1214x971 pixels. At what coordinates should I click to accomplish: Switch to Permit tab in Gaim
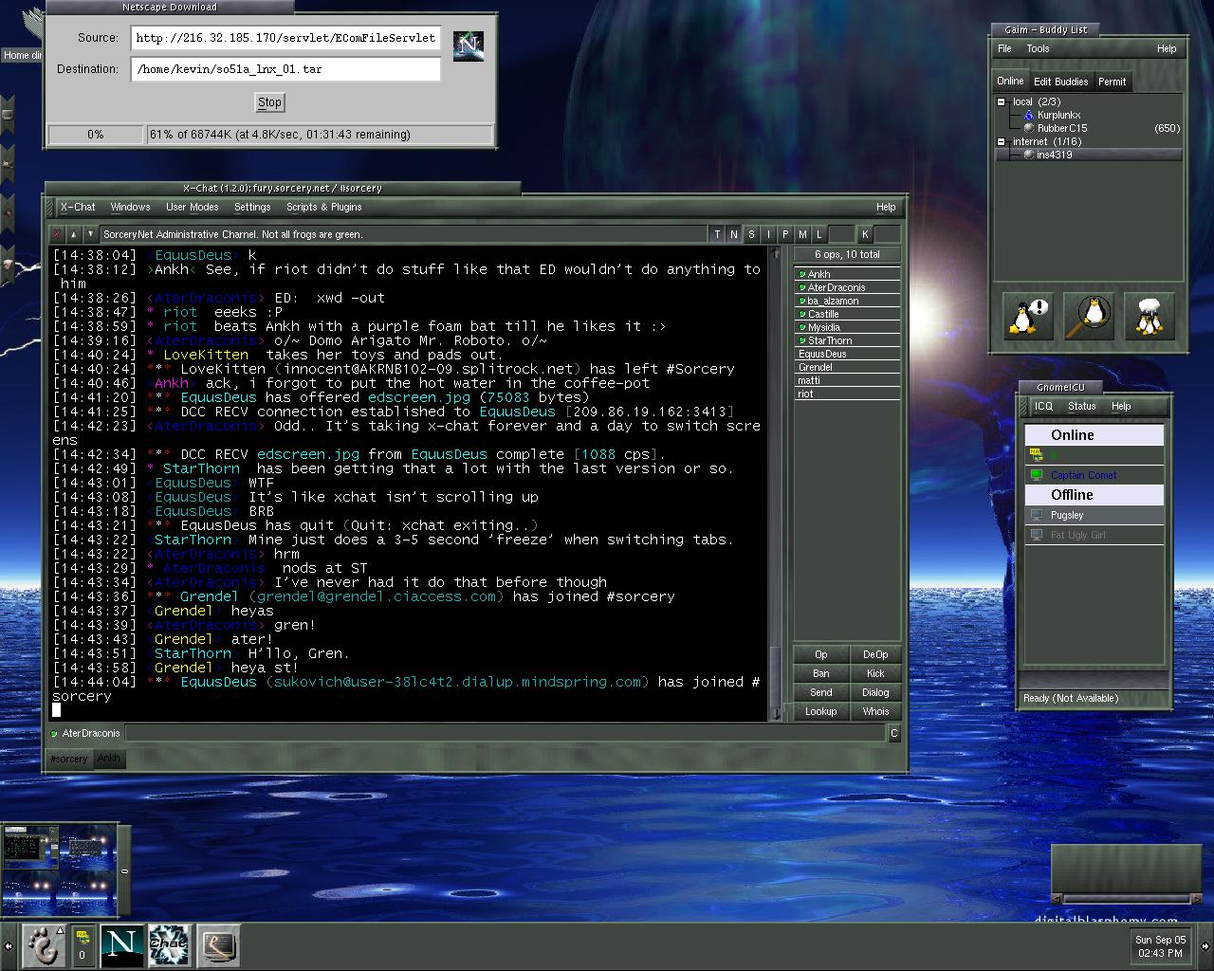pyautogui.click(x=1112, y=82)
